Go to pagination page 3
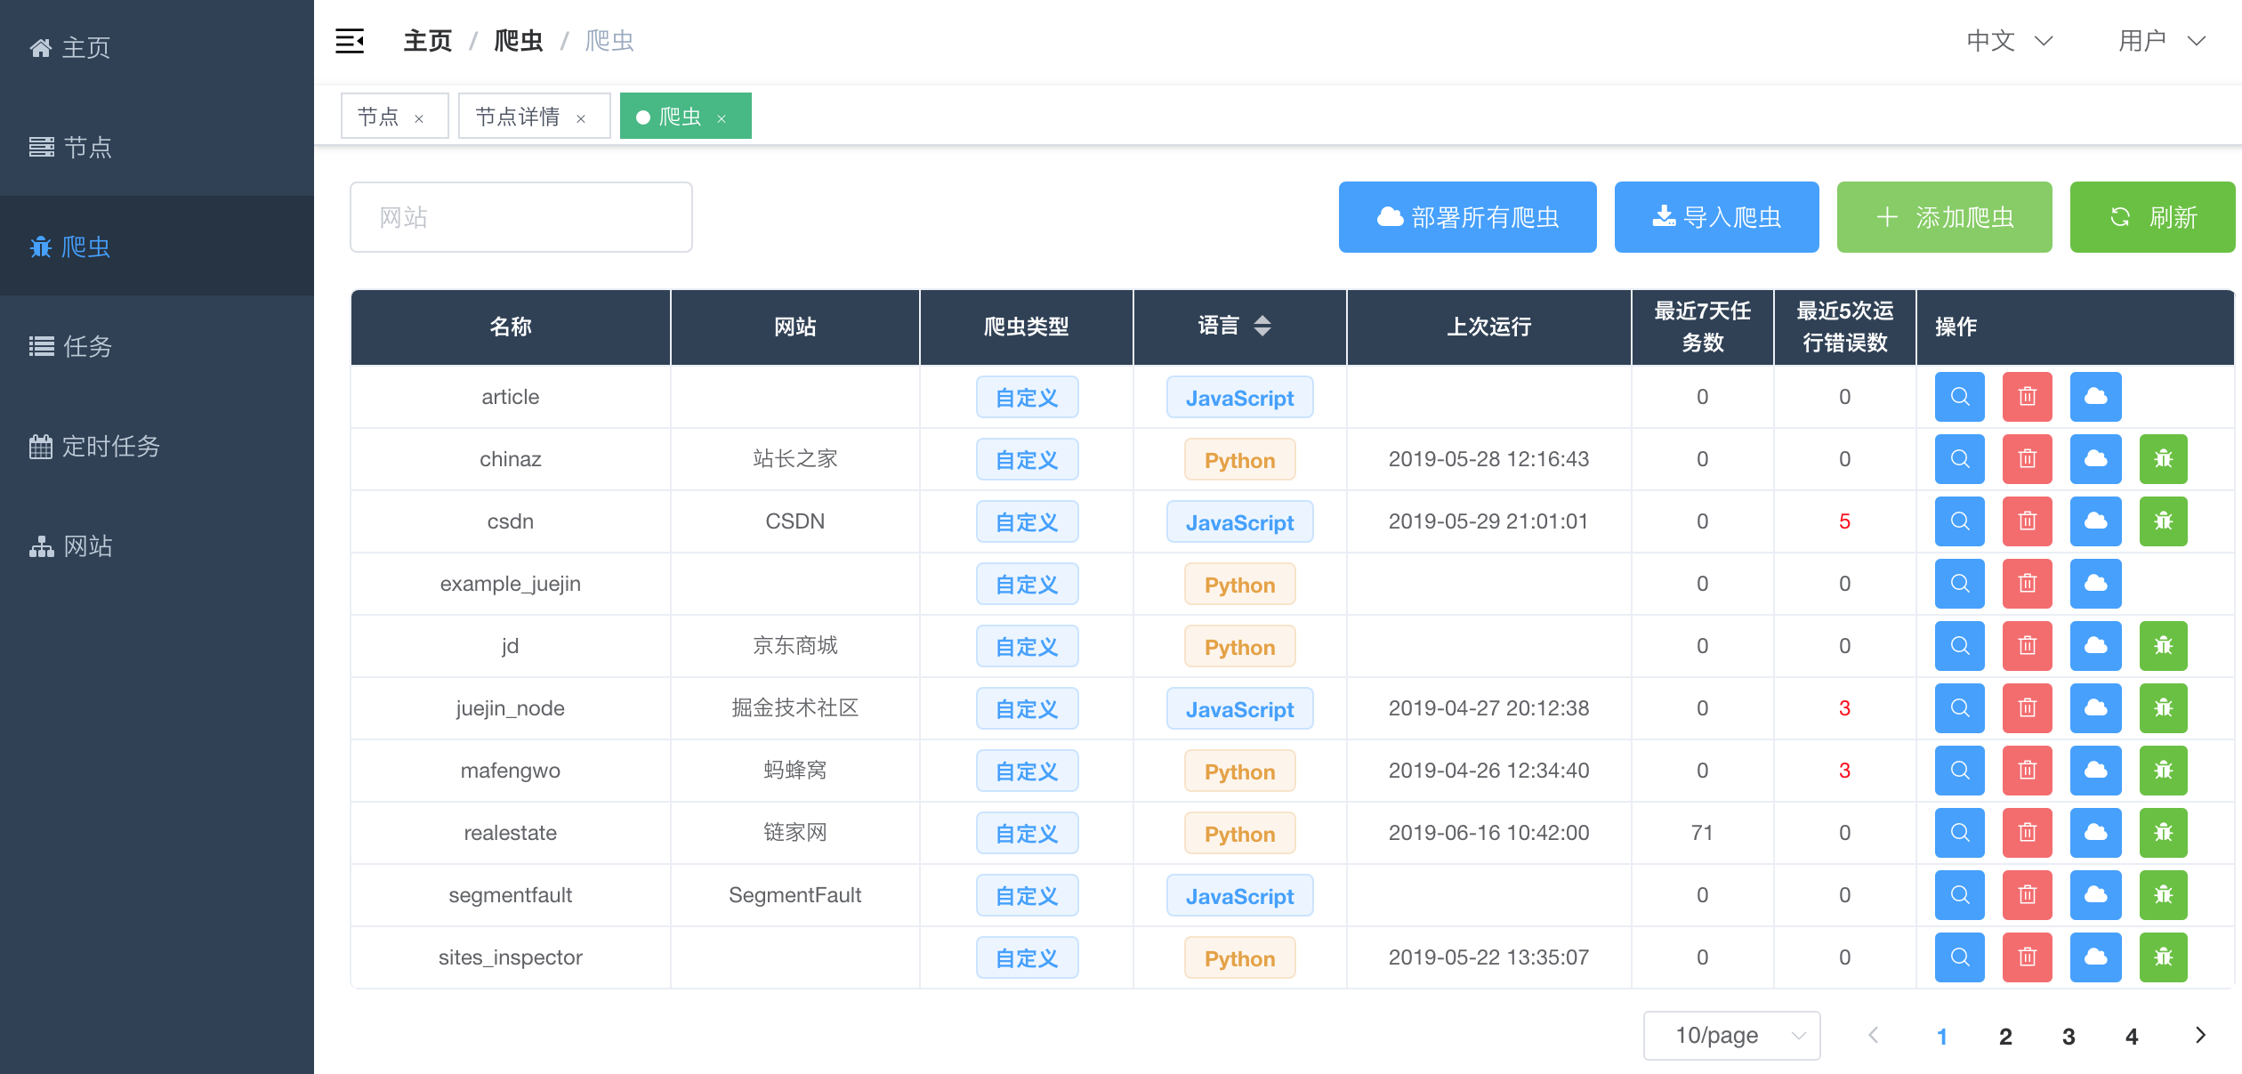 click(2069, 1036)
